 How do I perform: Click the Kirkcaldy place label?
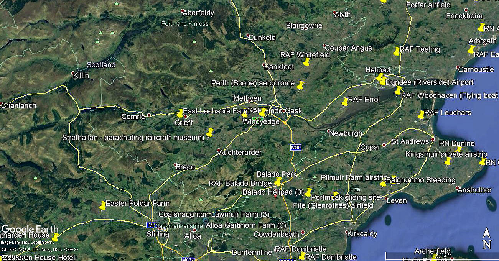362,234
